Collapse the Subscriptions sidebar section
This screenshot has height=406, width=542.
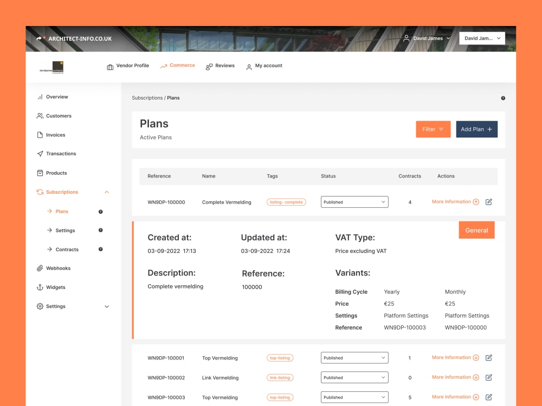[107, 192]
